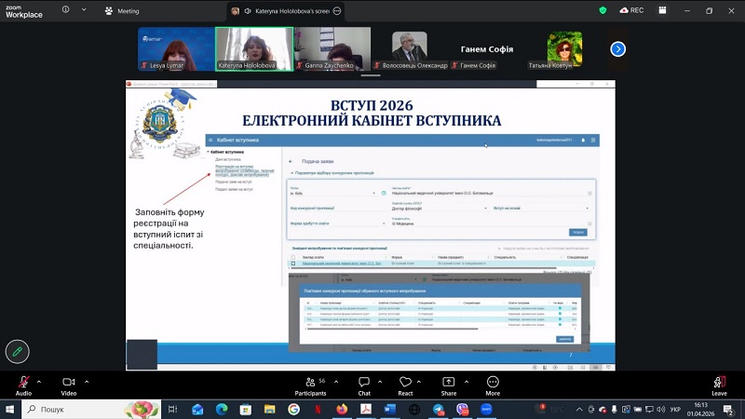This screenshot has height=419, width=745.
Task: Show next participants with the blue arrow
Action: [x=617, y=48]
